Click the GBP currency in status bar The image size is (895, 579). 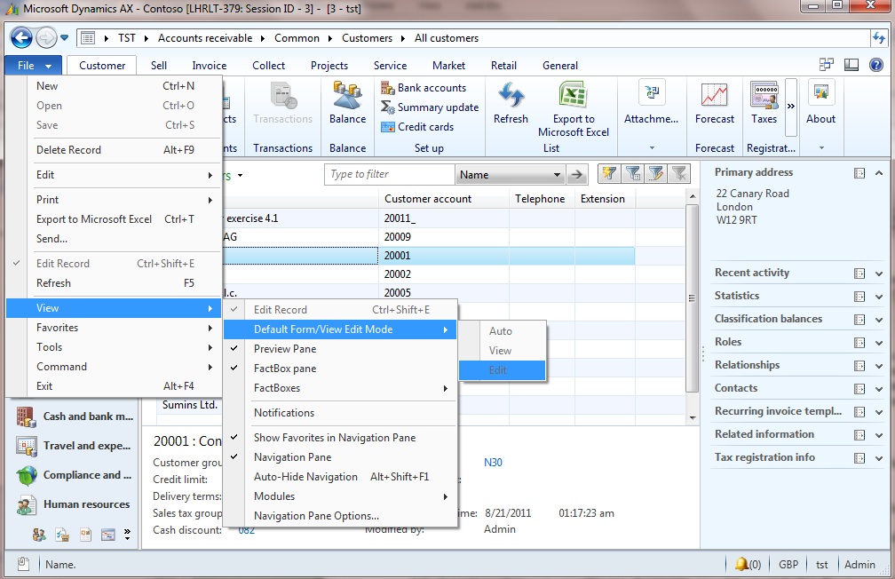(788, 564)
